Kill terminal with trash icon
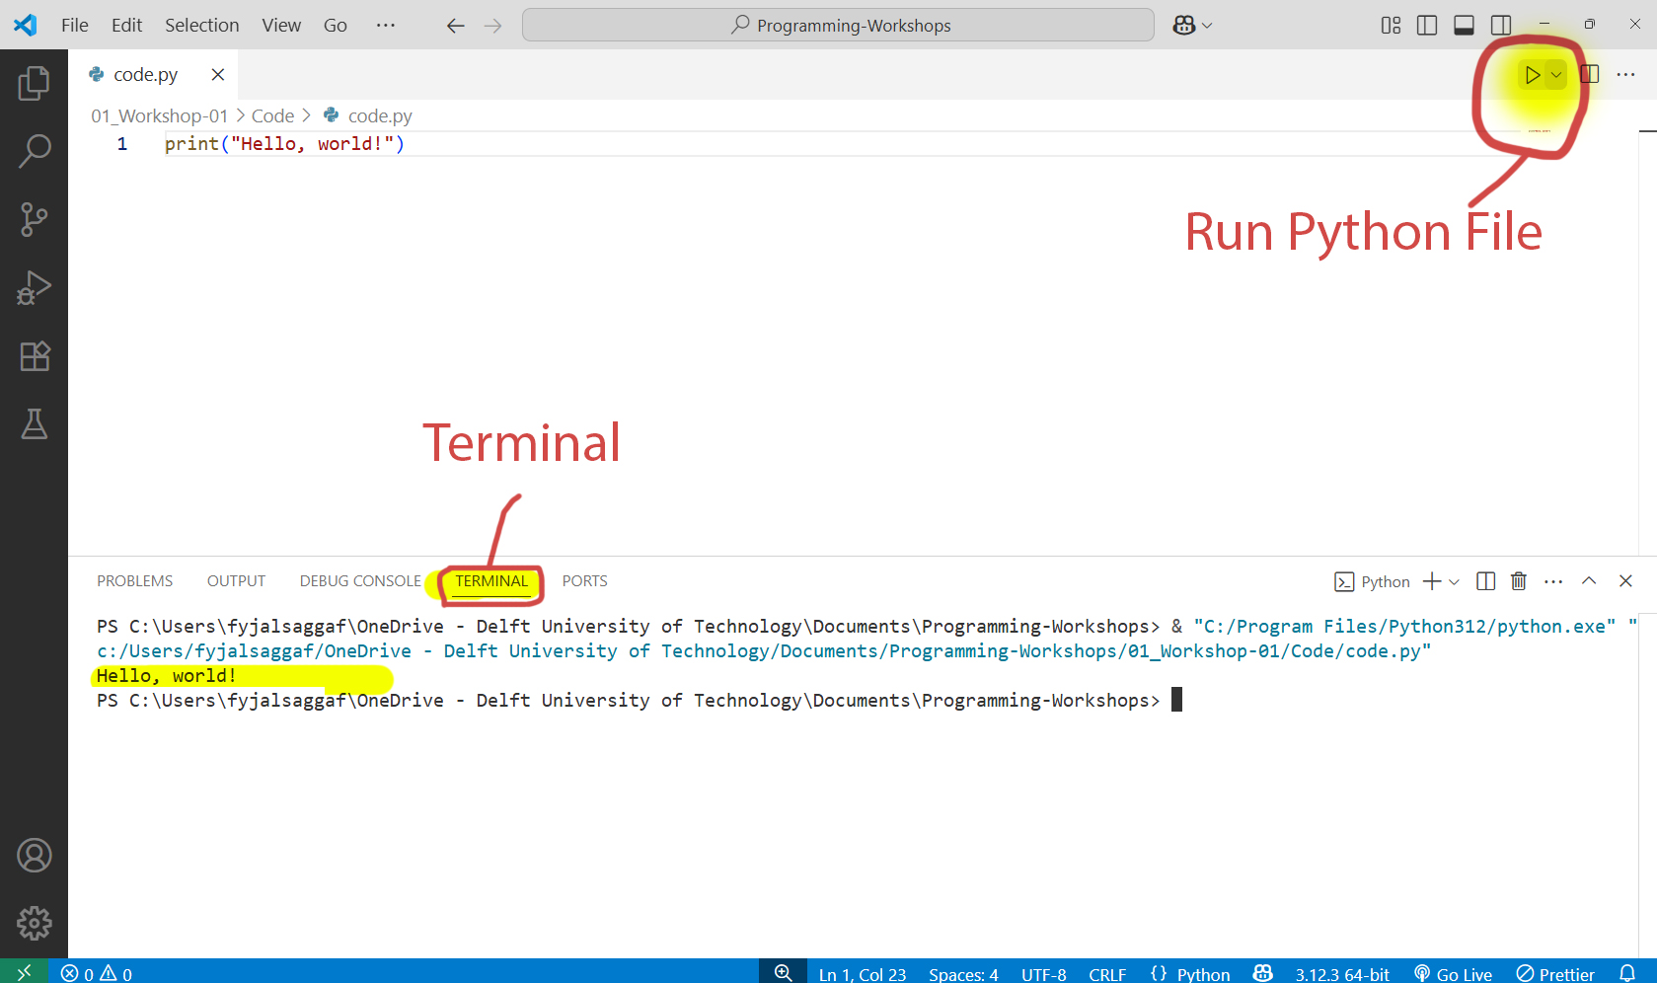 (x=1519, y=581)
